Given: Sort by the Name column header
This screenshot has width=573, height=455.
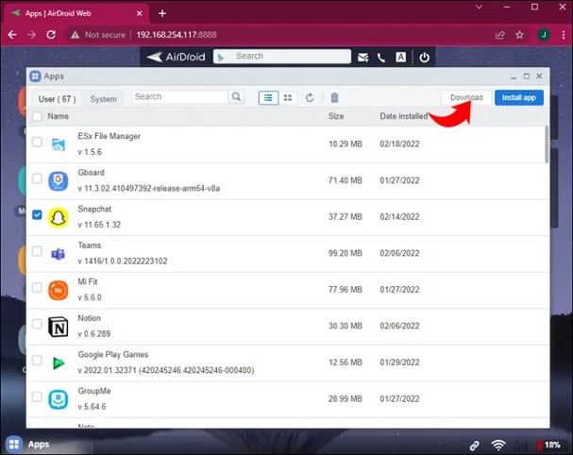Looking at the screenshot, I should click(x=58, y=116).
